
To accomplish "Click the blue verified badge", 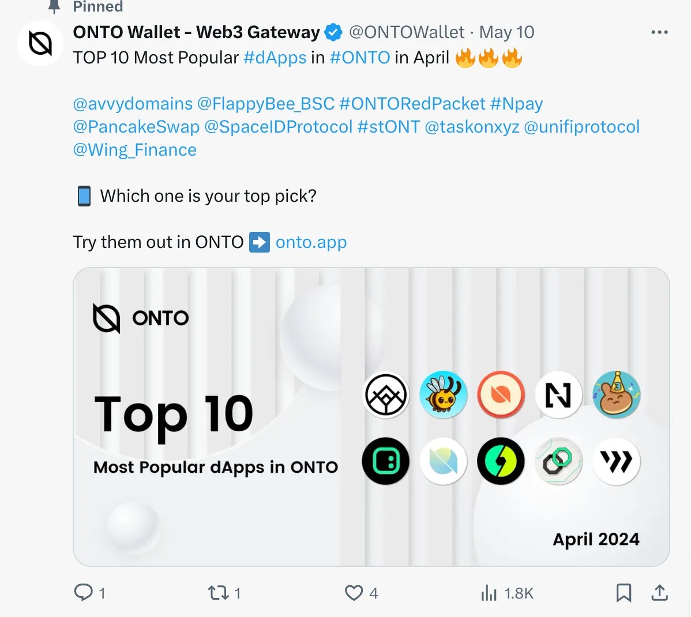I will (333, 32).
